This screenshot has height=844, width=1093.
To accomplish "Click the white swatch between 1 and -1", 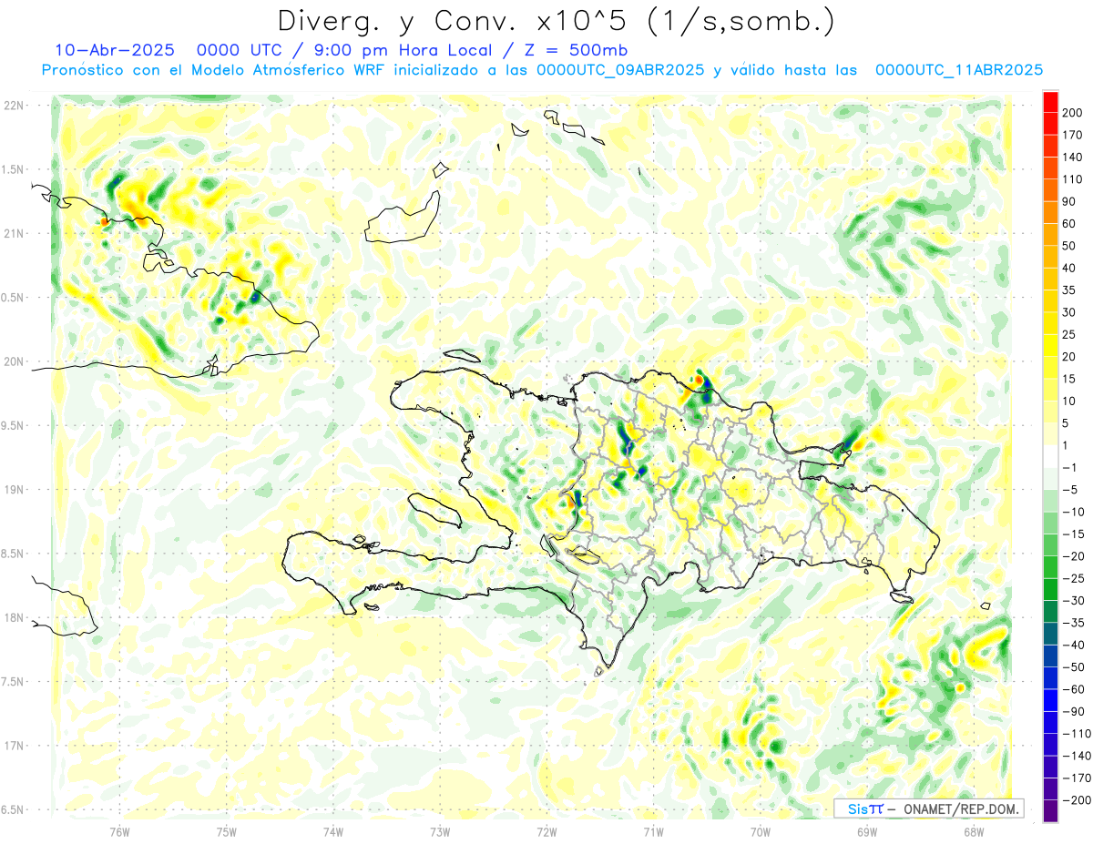I will click(x=1050, y=457).
